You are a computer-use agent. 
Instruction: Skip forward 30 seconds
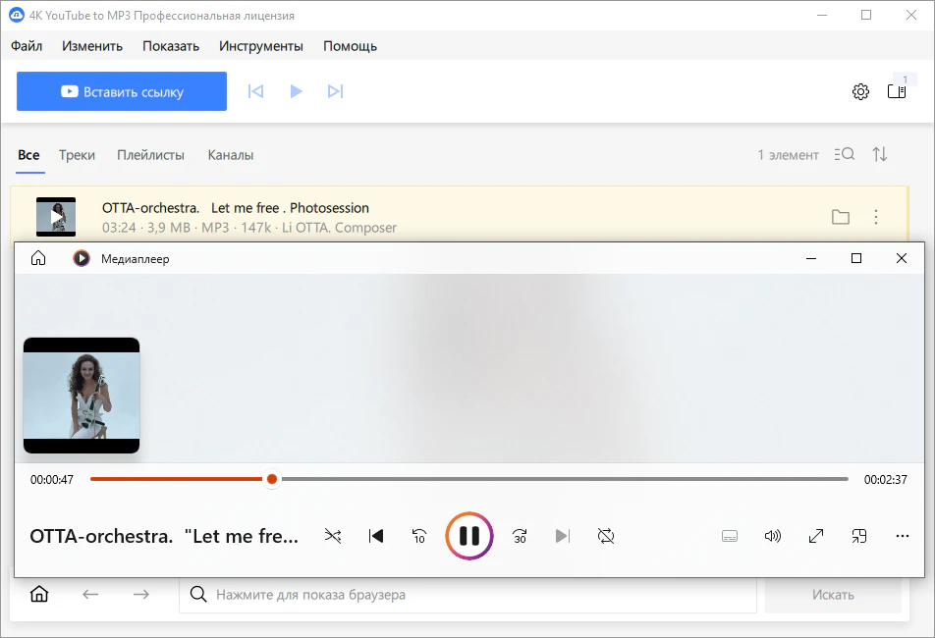(520, 536)
